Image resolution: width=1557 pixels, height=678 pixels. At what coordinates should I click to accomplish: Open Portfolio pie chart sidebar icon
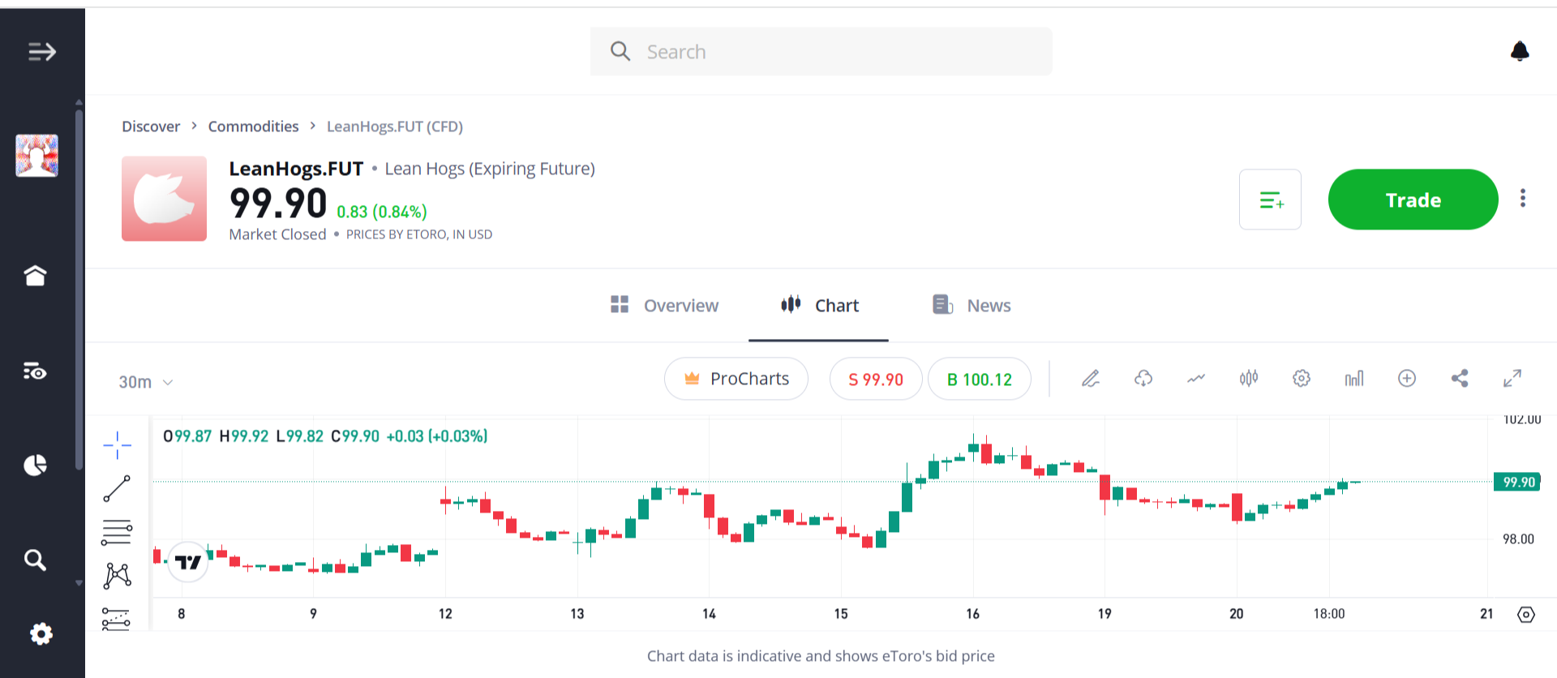tap(35, 465)
